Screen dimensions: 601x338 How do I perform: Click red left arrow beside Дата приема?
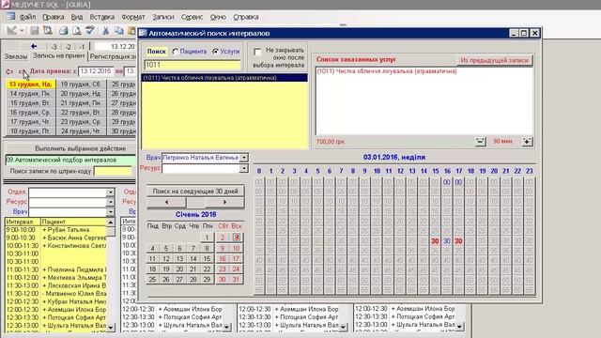[x=9, y=71]
